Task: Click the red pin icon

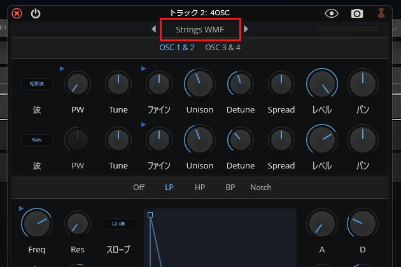Action: 381,13
